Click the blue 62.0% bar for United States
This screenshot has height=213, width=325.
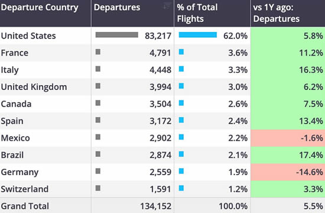click(198, 35)
